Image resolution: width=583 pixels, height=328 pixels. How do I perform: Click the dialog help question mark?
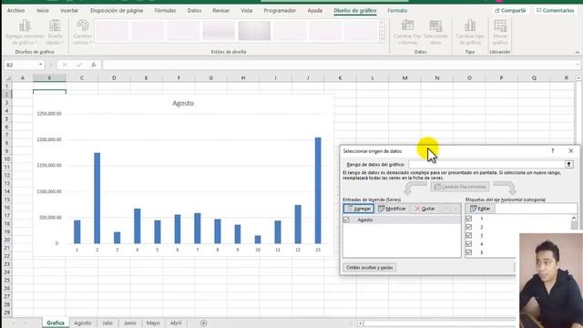click(553, 150)
